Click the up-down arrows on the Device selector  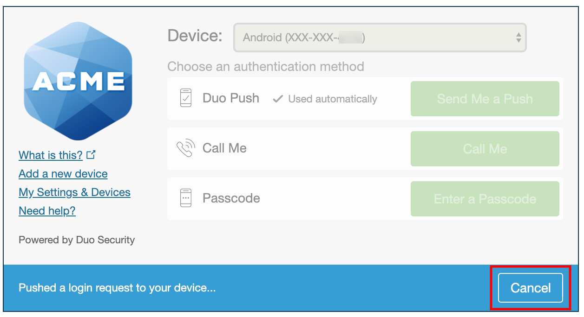pyautogui.click(x=519, y=38)
